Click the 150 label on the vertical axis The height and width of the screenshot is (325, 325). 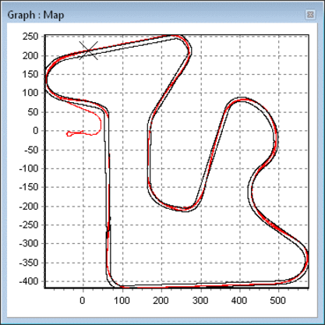pyautogui.click(x=30, y=74)
